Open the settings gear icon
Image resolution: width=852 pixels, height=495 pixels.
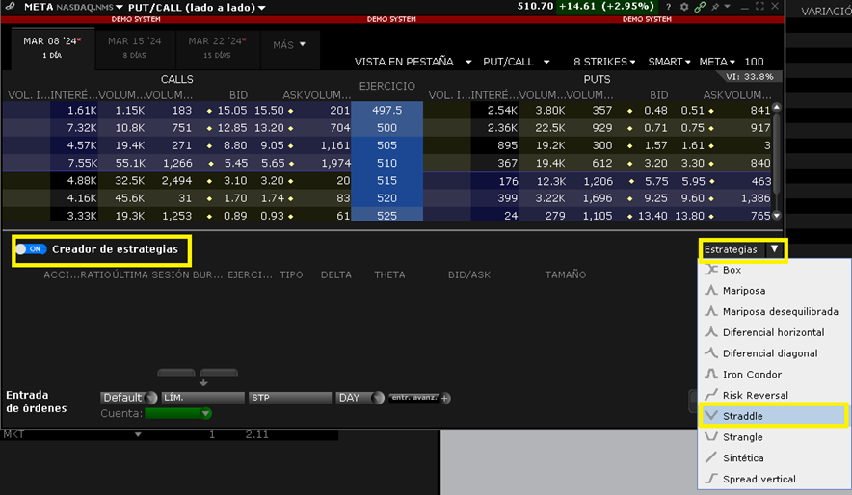684,7
